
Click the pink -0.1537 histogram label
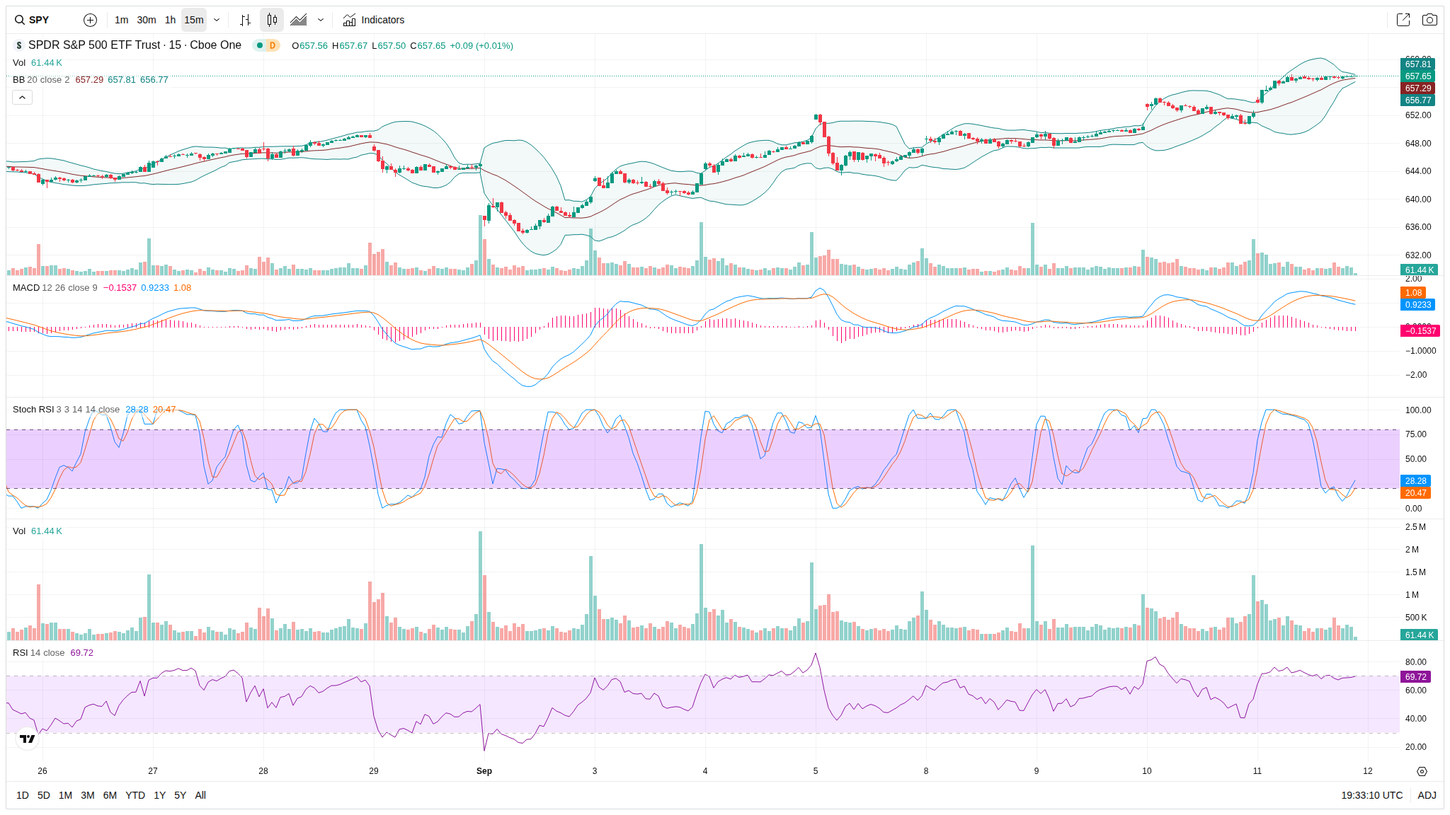(x=1420, y=331)
